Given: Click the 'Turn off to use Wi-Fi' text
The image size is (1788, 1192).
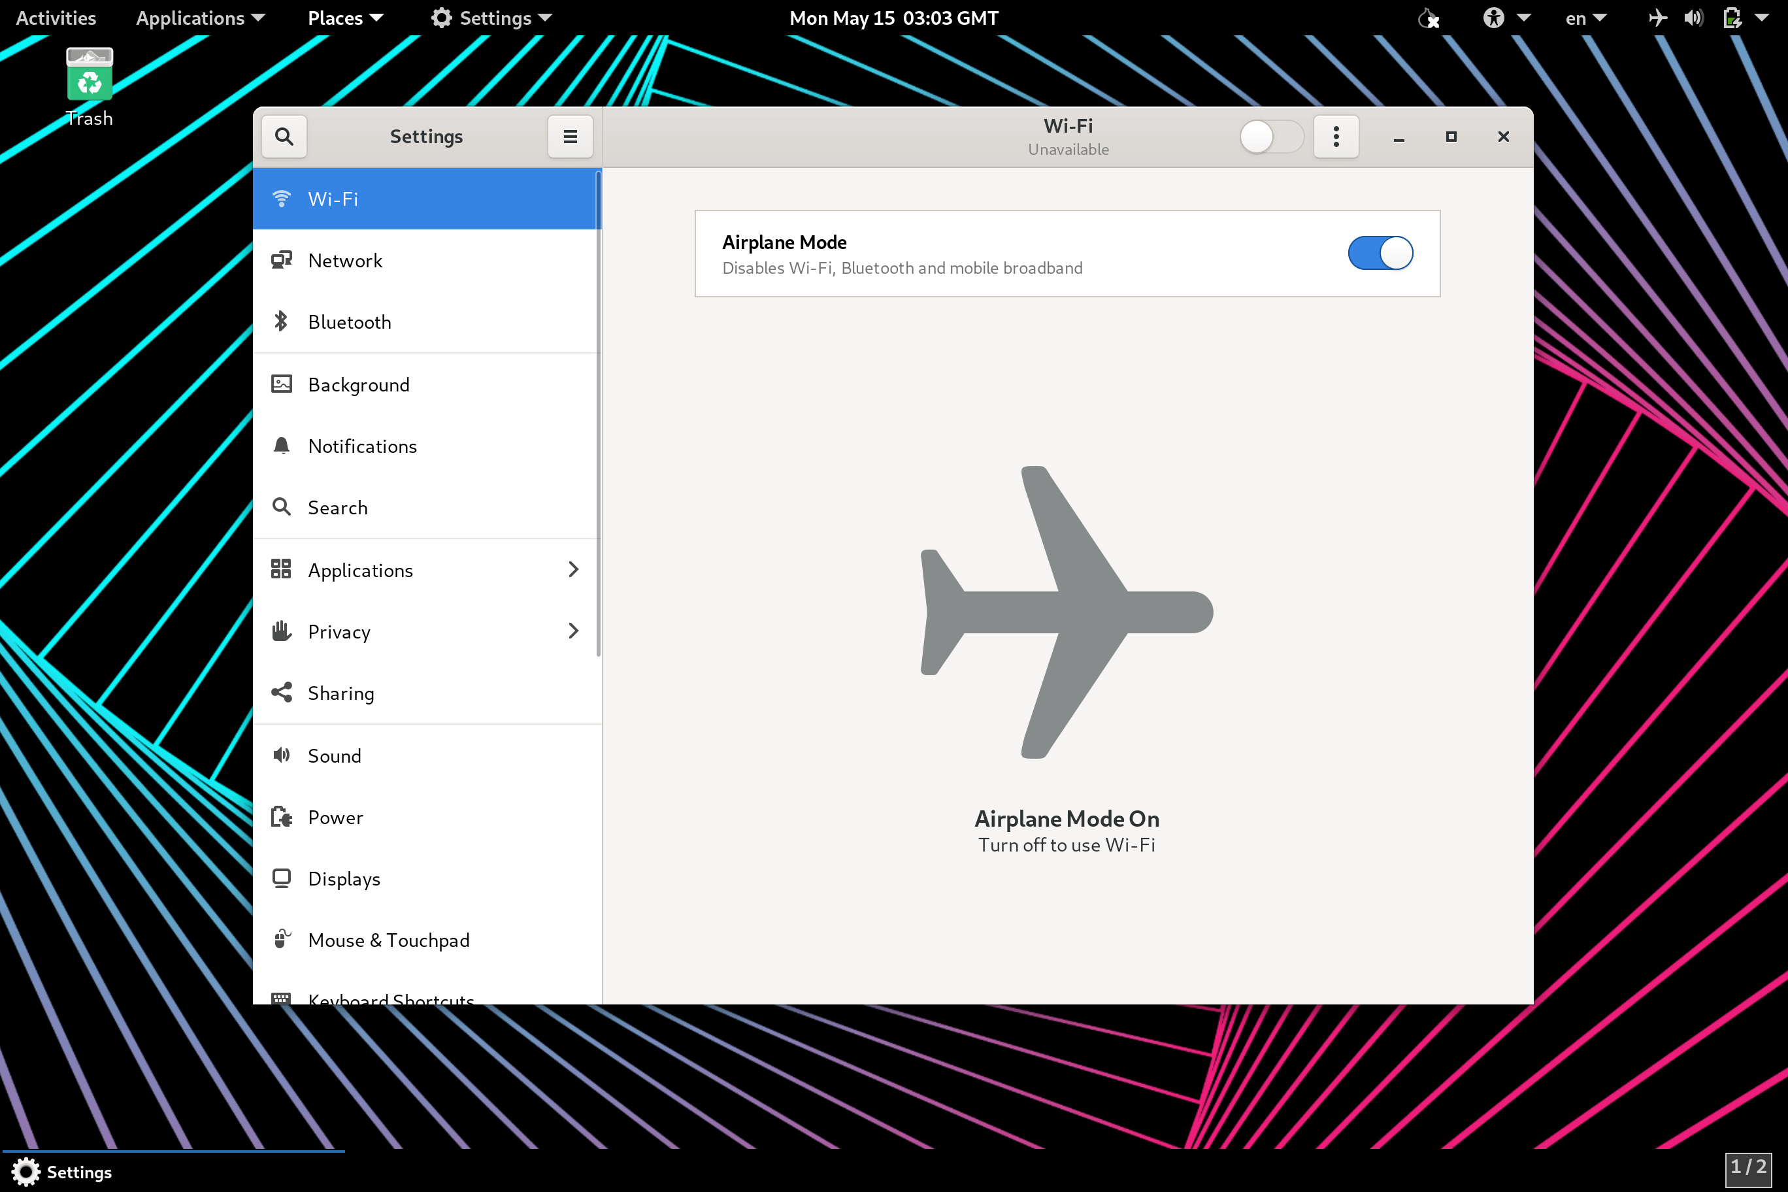Looking at the screenshot, I should [1067, 846].
